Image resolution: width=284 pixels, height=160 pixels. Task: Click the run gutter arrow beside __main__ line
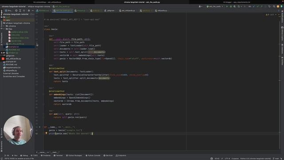pos(40,127)
